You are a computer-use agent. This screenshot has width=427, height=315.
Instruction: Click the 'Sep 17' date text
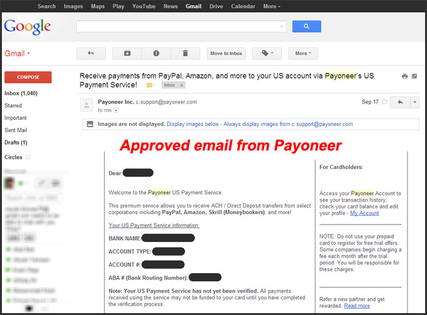pyautogui.click(x=370, y=102)
